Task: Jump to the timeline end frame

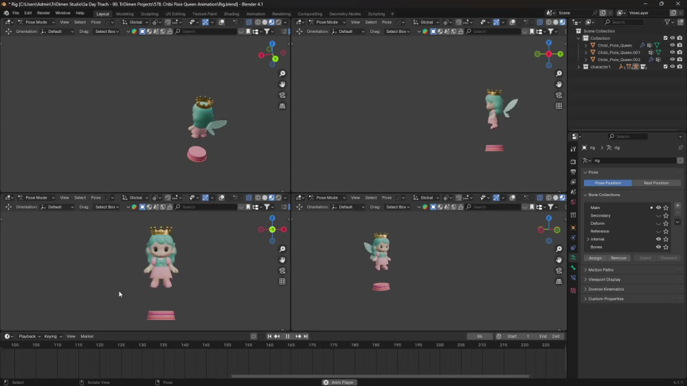Action: [306, 336]
